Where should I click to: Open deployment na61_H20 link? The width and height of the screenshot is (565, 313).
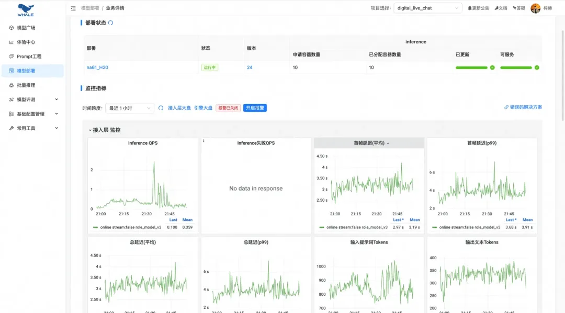click(x=97, y=67)
